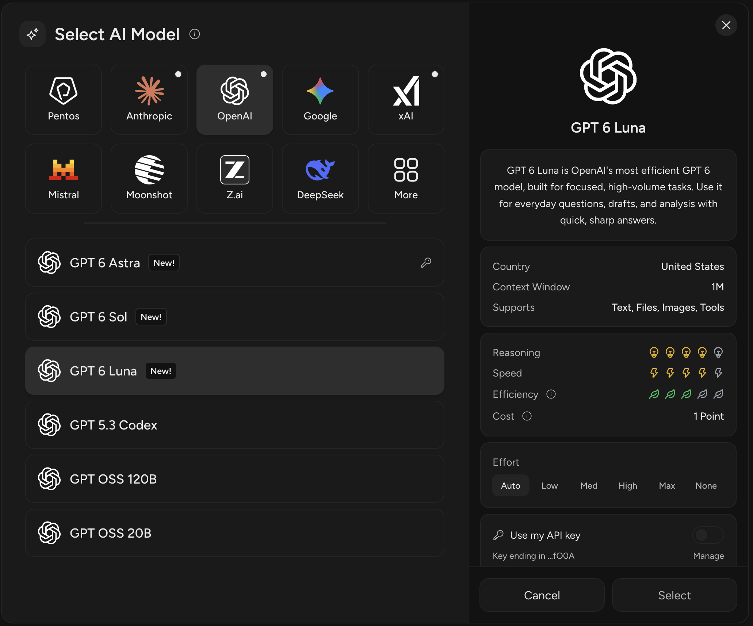
Task: Click the large OpenAI logo above GPT 6 Luna
Action: 608,76
